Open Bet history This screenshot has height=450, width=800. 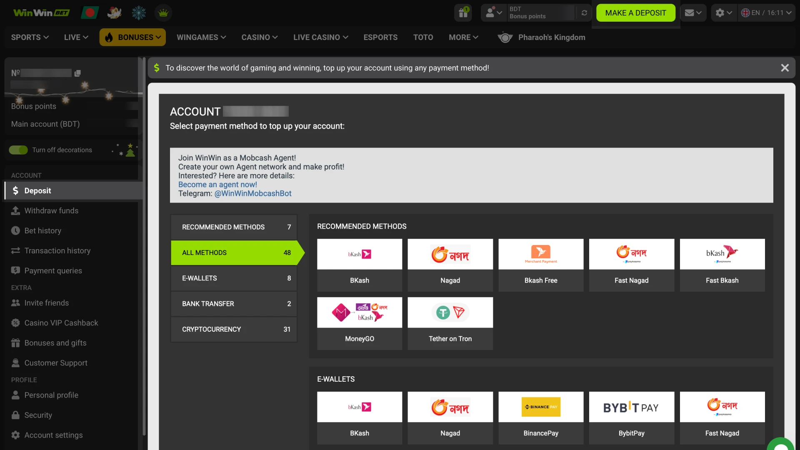(x=42, y=230)
